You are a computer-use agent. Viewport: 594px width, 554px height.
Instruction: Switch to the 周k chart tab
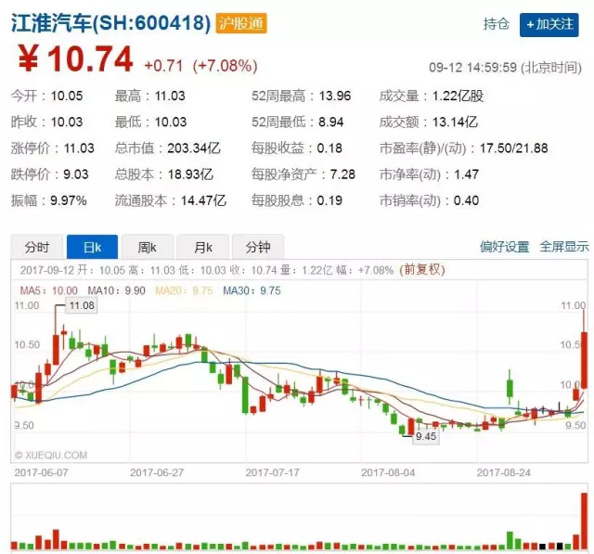(147, 247)
